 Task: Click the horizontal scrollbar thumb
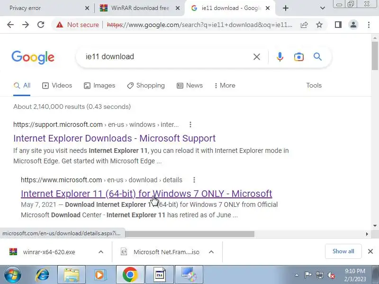(x=190, y=234)
